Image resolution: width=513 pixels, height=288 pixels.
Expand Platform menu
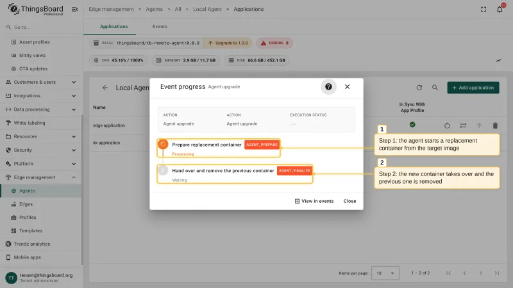[x=41, y=164]
